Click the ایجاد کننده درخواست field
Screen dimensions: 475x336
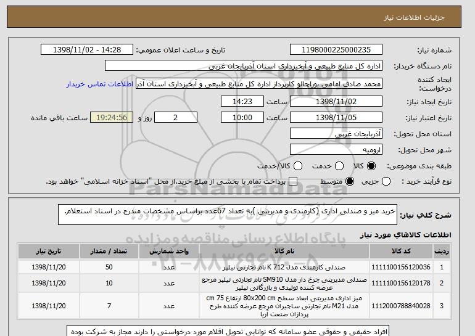point(259,84)
